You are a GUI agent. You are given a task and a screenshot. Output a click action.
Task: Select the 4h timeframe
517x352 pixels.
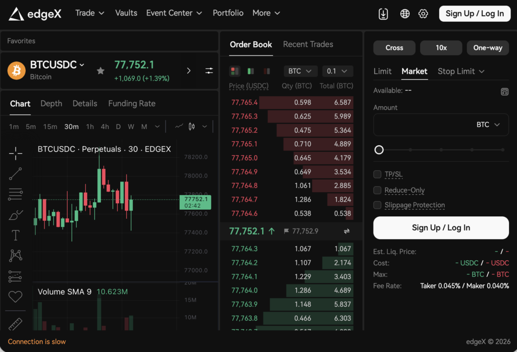pyautogui.click(x=105, y=127)
